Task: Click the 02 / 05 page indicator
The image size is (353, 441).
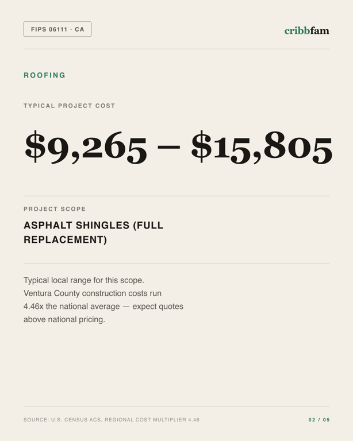Action: [x=319, y=420]
